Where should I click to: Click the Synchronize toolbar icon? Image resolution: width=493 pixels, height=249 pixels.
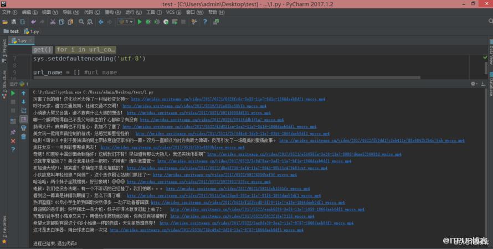coord(23,22)
